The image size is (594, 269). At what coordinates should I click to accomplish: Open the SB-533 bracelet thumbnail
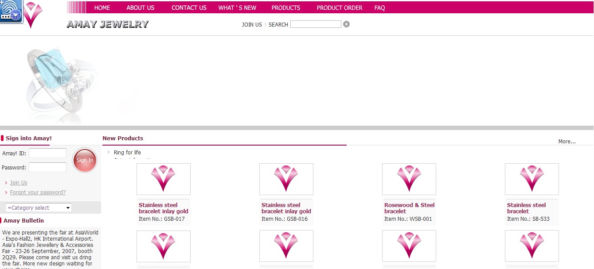532,179
